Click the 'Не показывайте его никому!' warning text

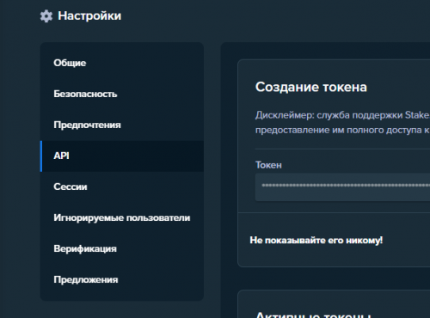(x=316, y=240)
